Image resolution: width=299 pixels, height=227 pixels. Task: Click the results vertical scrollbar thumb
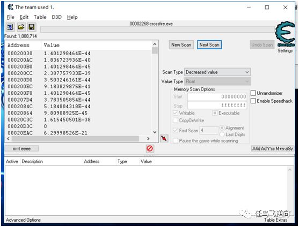coord(155,50)
